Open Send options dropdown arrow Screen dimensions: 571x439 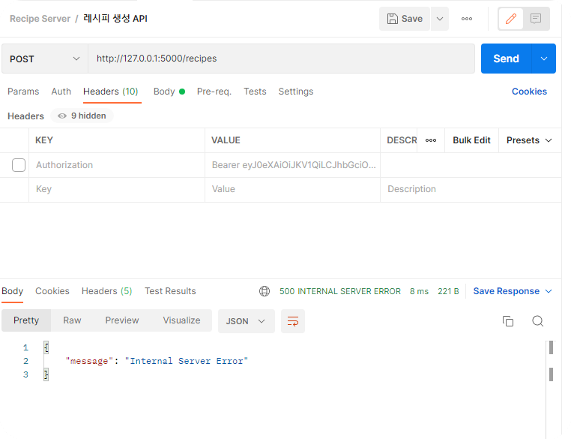(x=544, y=59)
